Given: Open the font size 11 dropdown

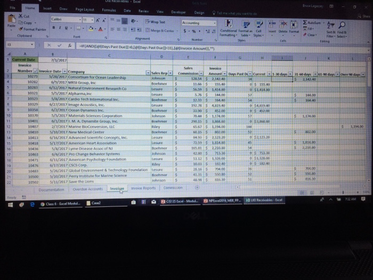Looking at the screenshot, I should tap(92, 20).
